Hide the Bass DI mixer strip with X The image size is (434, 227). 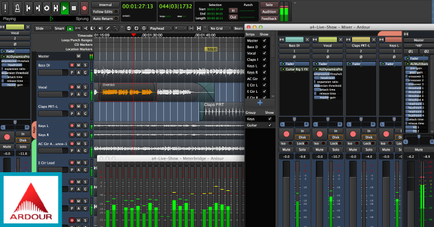[307, 40]
